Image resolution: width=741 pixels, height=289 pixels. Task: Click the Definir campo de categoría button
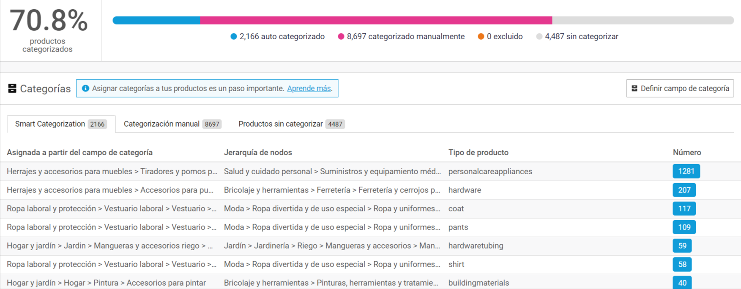coord(680,89)
